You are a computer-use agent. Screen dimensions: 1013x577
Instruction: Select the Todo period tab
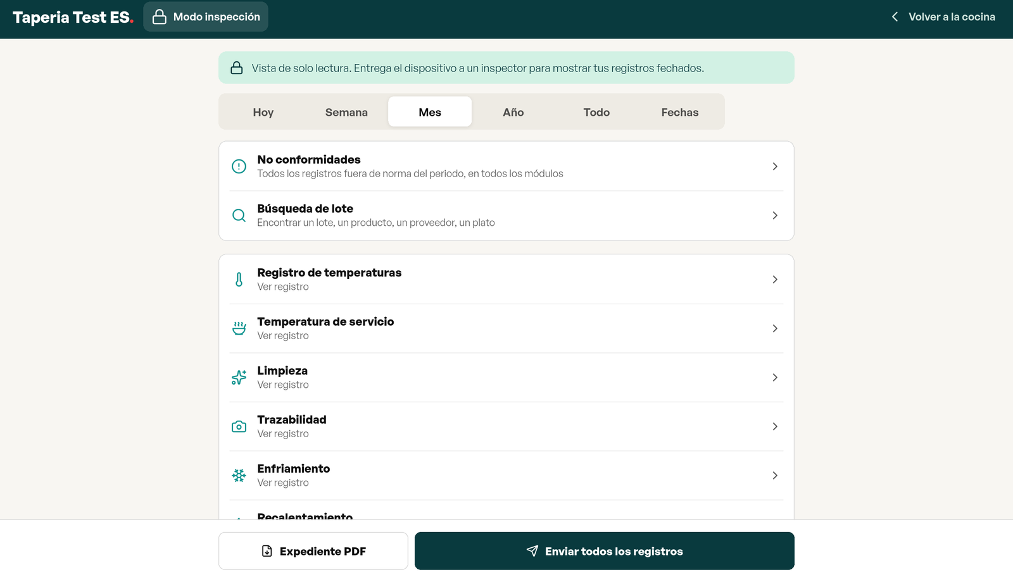point(596,112)
